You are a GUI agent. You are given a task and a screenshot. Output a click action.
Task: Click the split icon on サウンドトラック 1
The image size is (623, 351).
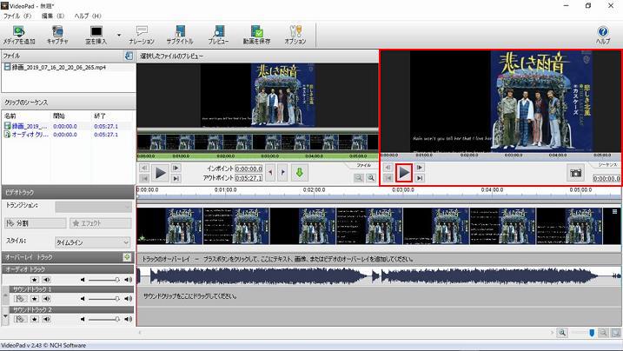(x=20, y=299)
